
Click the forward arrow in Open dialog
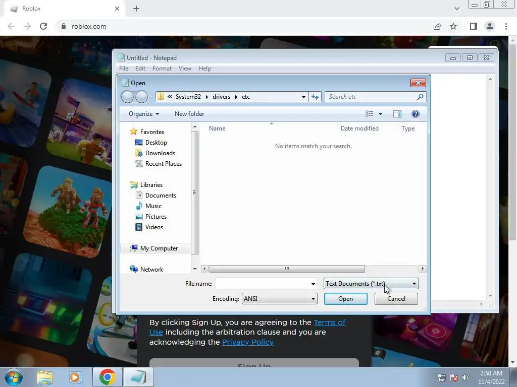(x=141, y=97)
